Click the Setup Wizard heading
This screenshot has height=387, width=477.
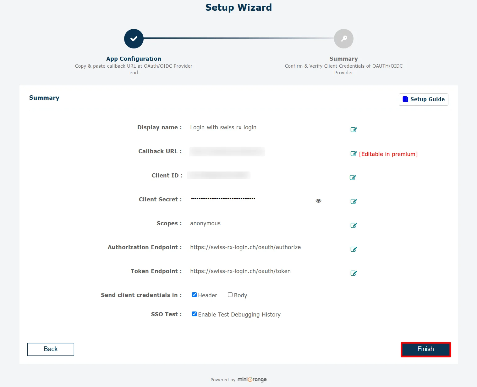pos(238,7)
